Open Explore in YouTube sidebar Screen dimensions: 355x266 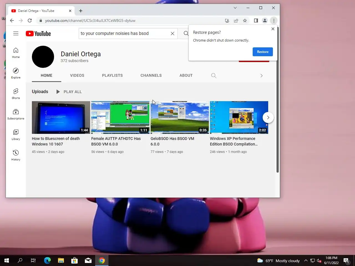pos(16,73)
